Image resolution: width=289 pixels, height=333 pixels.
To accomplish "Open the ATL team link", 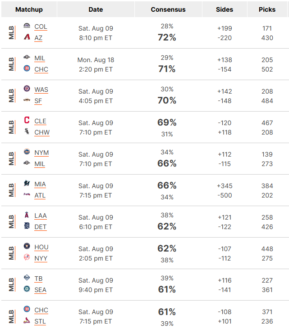I will [40, 195].
